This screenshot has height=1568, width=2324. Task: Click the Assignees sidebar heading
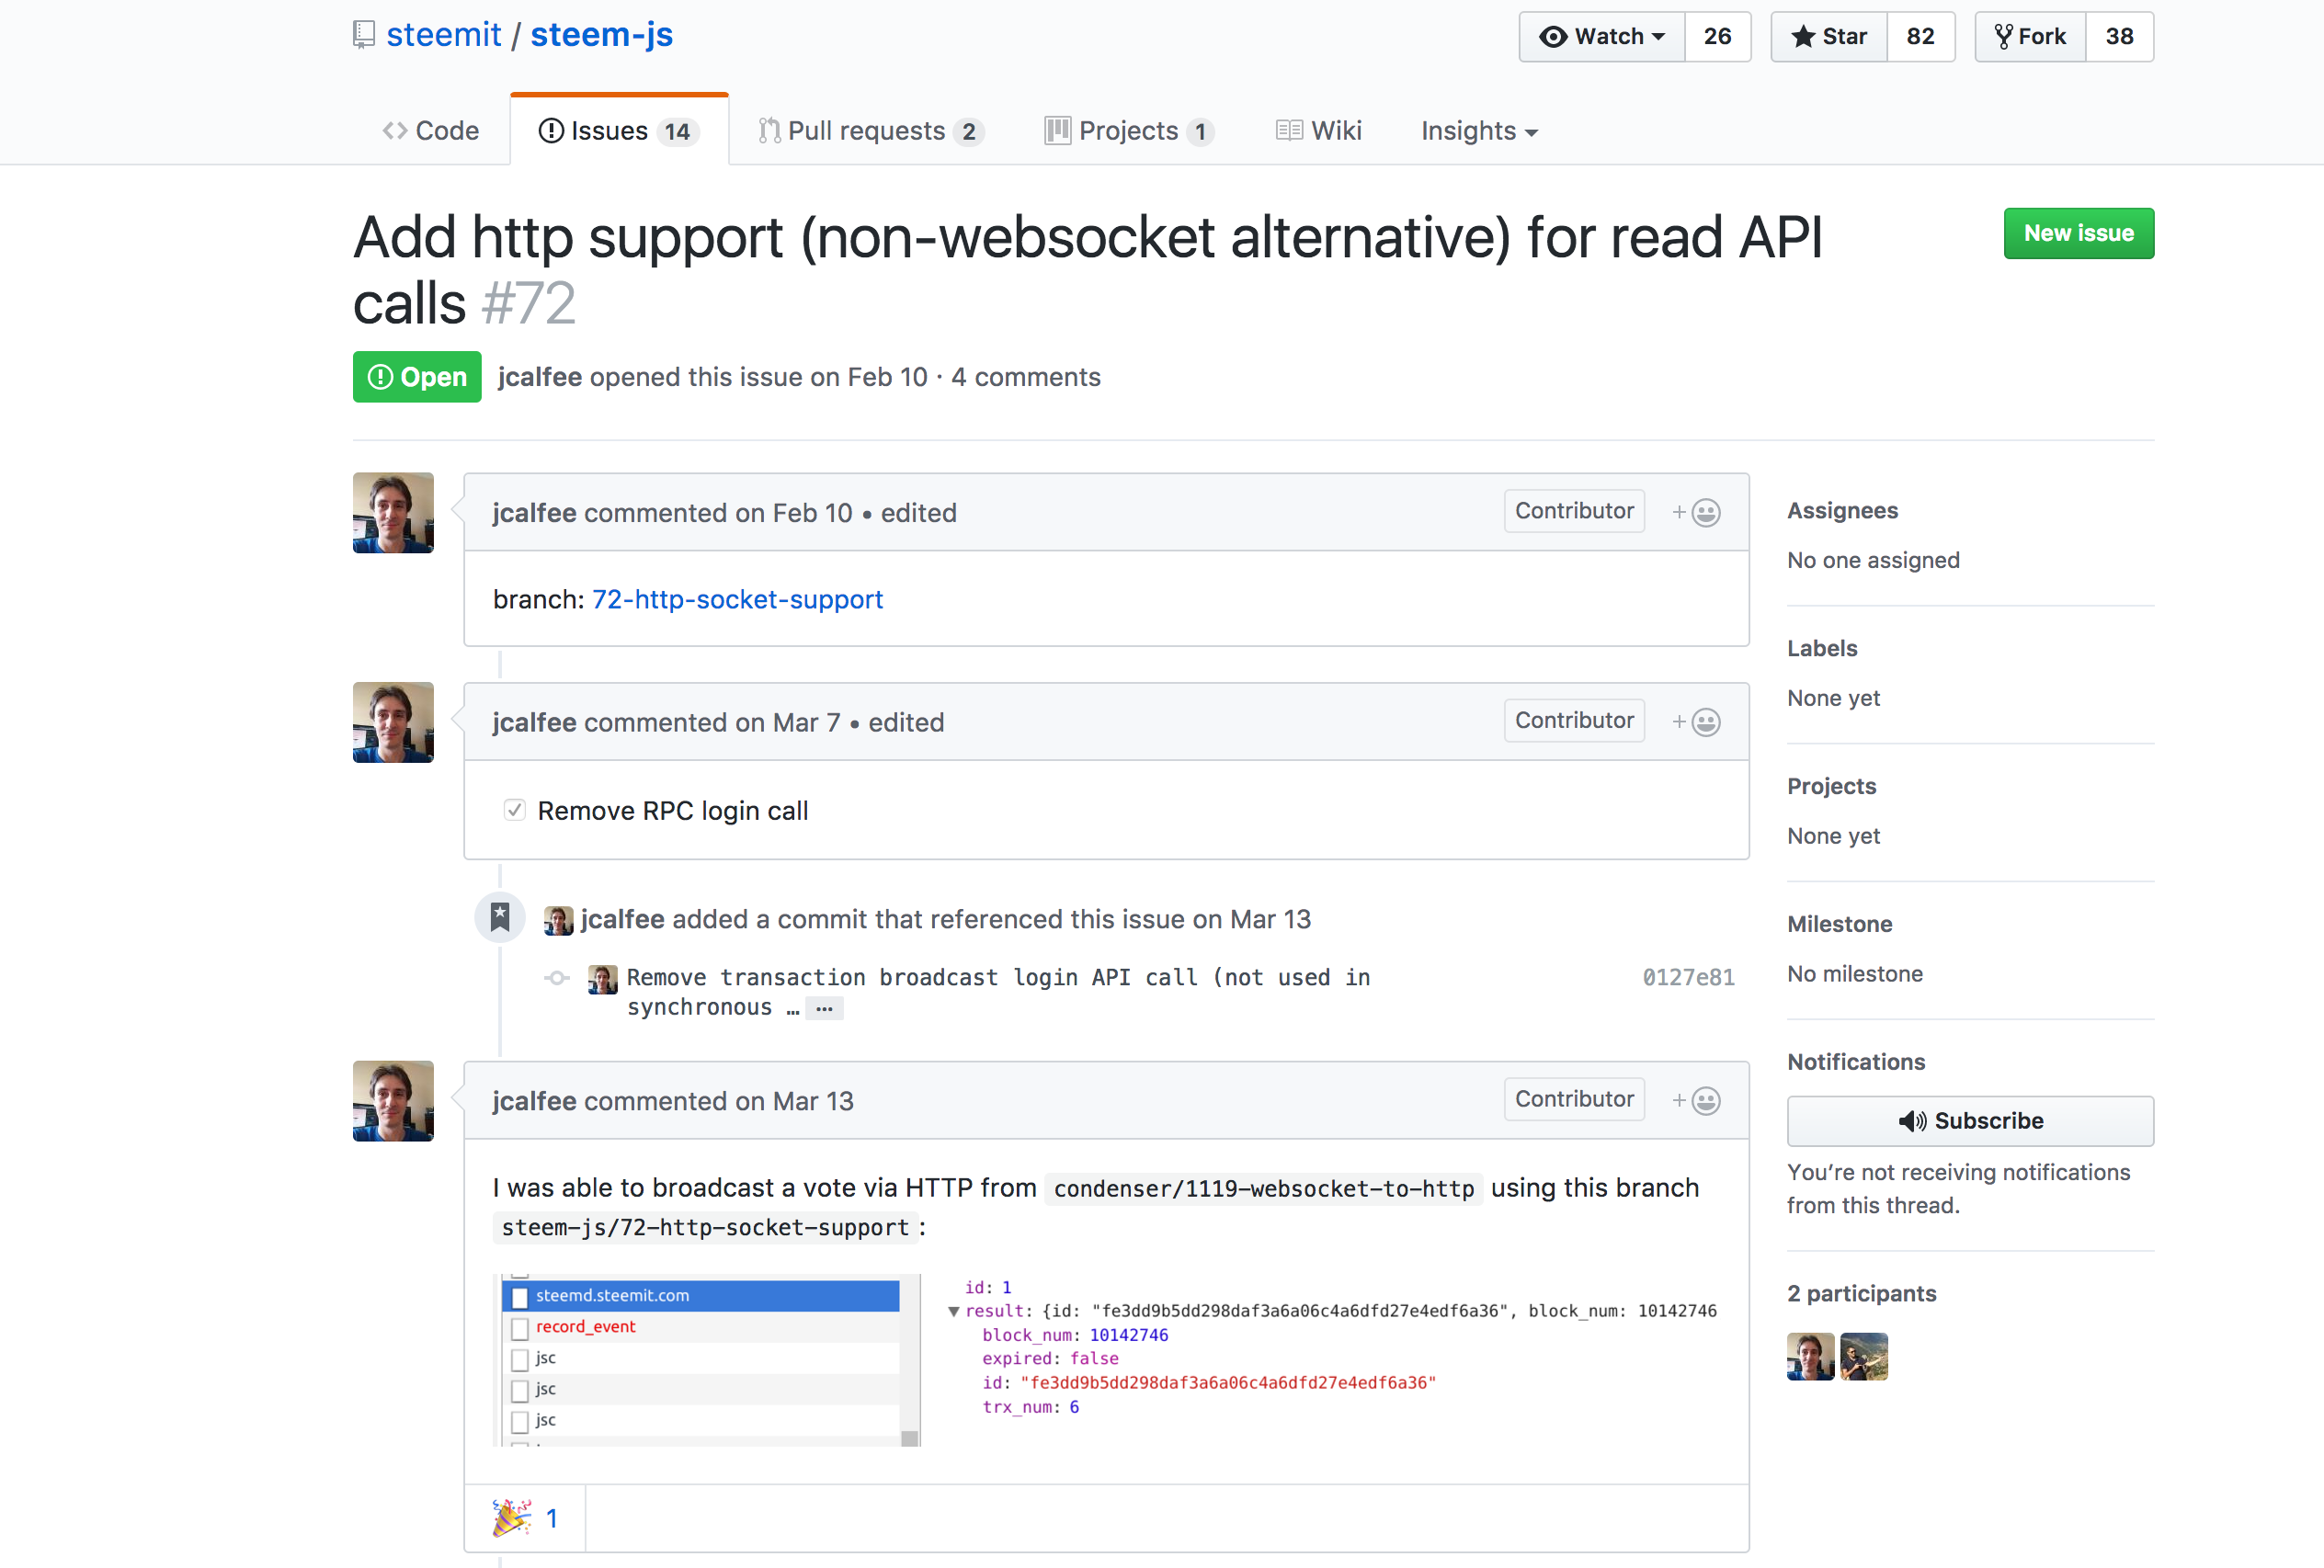[x=1842, y=510]
